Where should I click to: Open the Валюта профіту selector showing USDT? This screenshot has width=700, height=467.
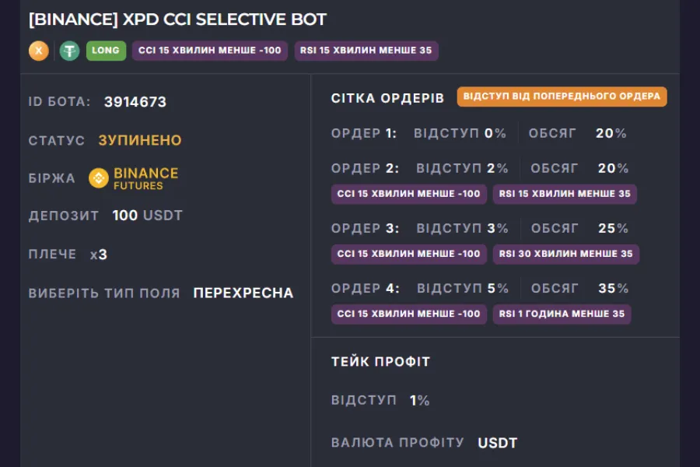tap(497, 442)
